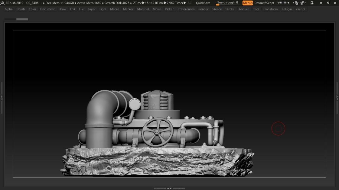339x190 pixels.
Task: Open the Document menu
Action: [47, 9]
